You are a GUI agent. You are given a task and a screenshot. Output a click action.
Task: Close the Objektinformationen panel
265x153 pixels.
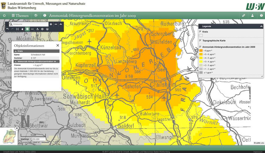point(58,45)
